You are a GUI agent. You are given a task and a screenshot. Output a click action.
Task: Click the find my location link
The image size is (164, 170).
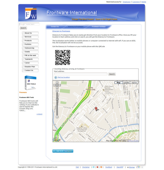pyautogui.click(x=64, y=77)
